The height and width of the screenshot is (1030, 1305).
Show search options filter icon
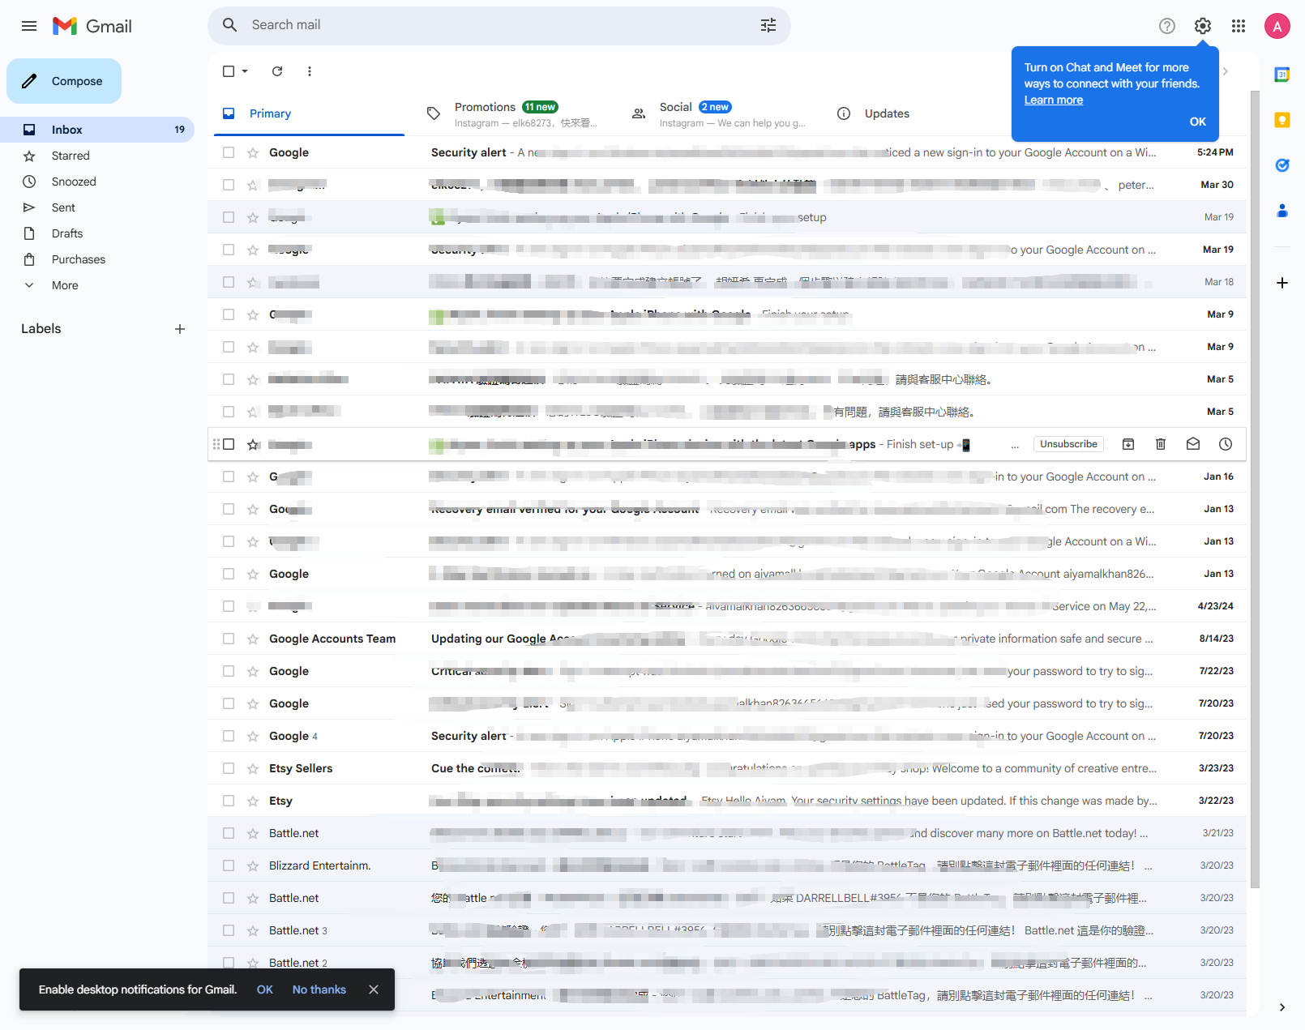tap(768, 25)
